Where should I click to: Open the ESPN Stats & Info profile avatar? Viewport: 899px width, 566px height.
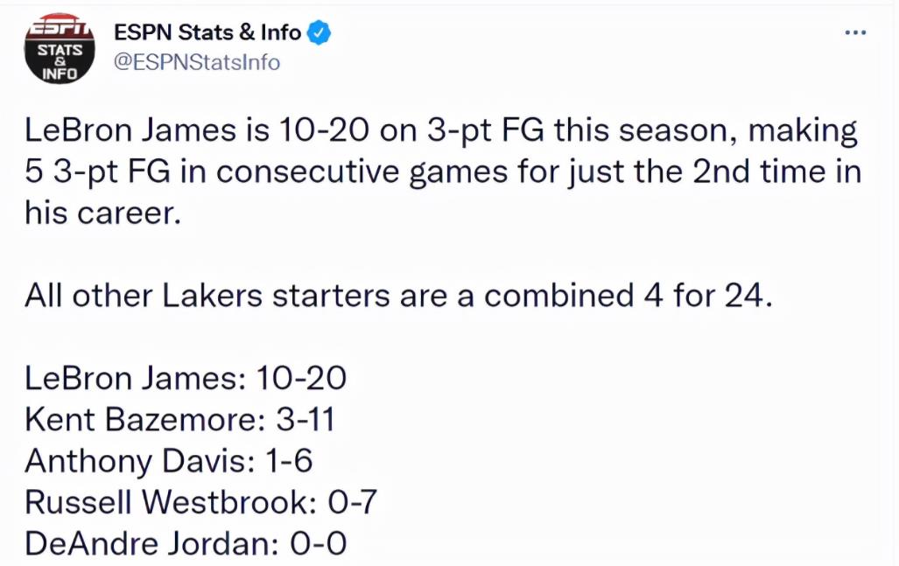point(59,48)
